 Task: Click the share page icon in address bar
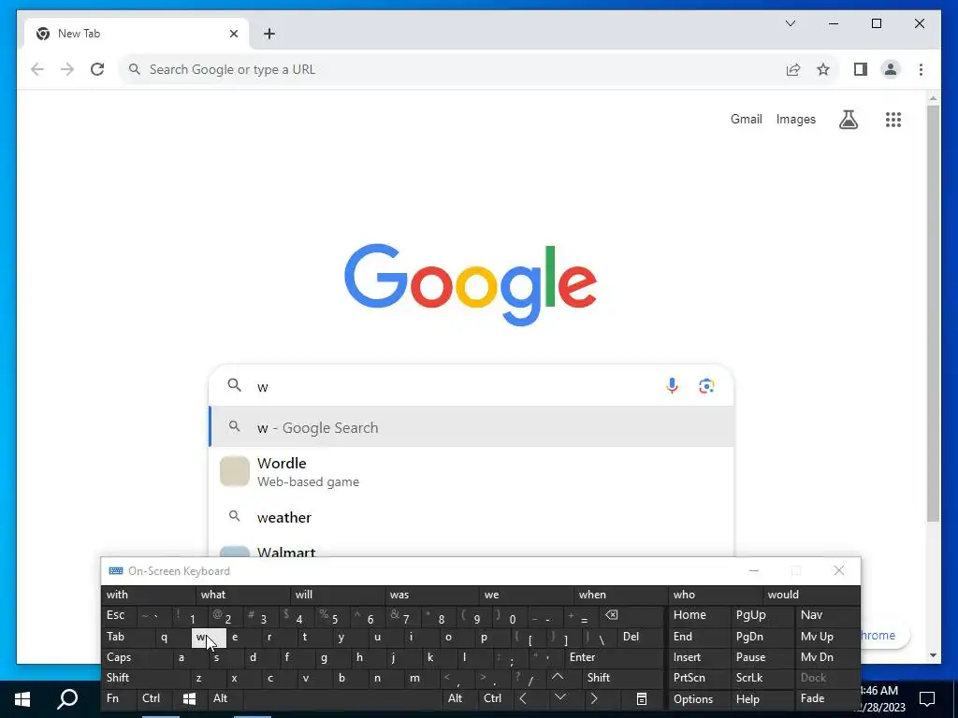tap(793, 69)
